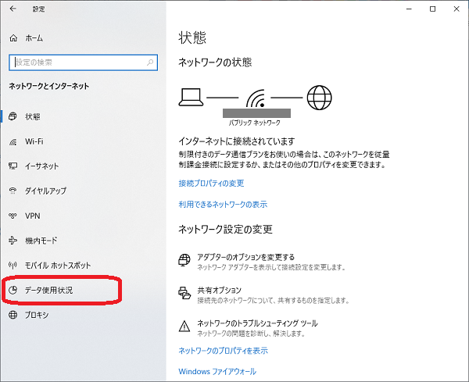
Task: Focus the 設定の検索 search box
Action: coord(83,62)
